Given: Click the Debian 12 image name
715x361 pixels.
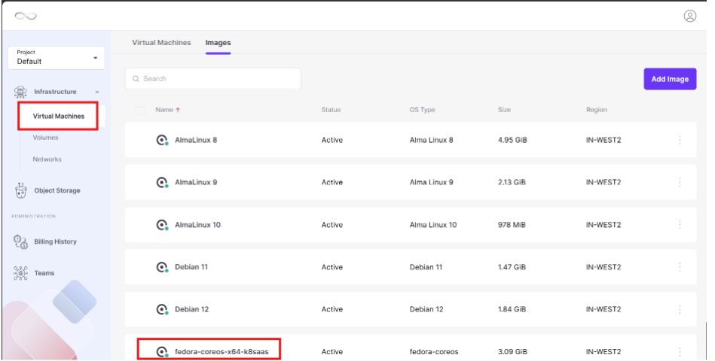Looking at the screenshot, I should pyautogui.click(x=192, y=310).
